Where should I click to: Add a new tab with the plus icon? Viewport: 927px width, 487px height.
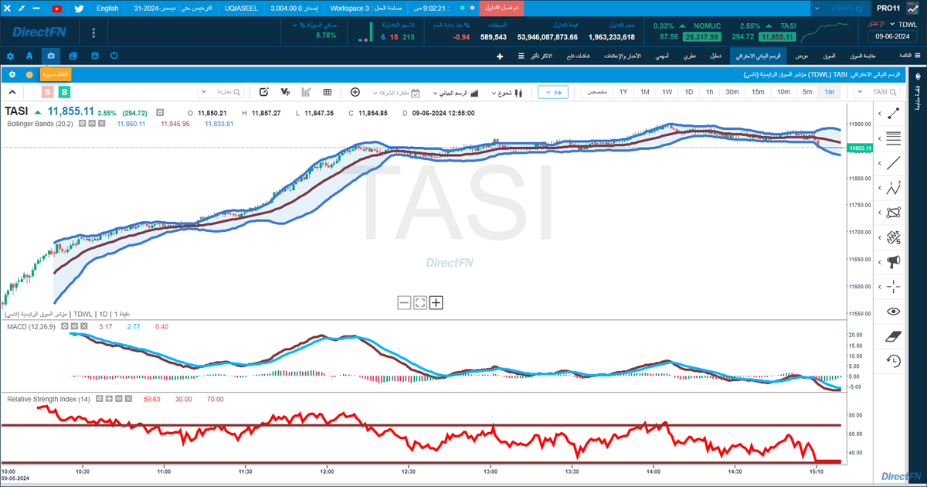[500, 56]
